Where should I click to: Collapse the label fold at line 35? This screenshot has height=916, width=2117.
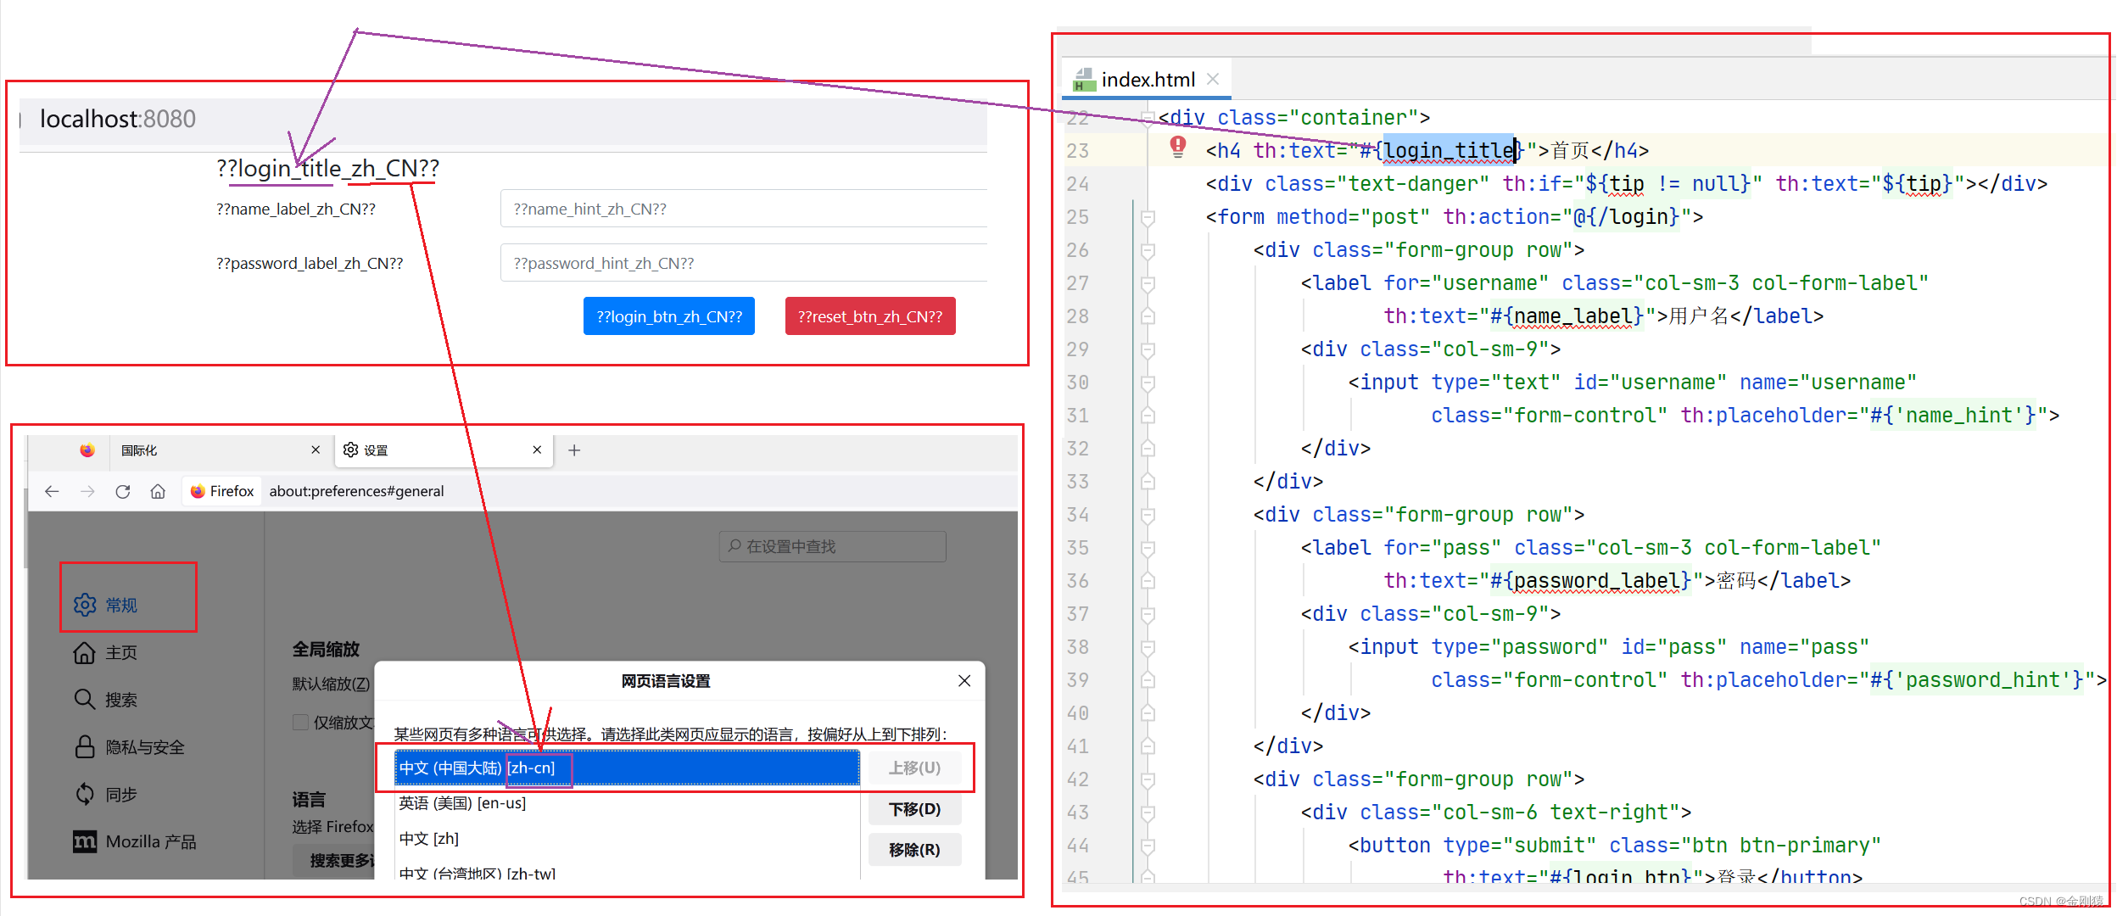(1148, 548)
